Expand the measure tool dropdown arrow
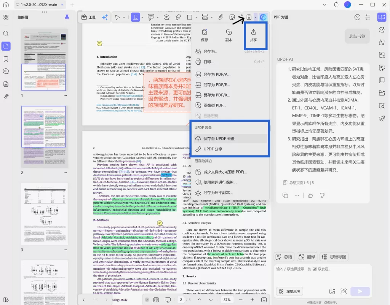This screenshot has height=305, width=390. 212,17
